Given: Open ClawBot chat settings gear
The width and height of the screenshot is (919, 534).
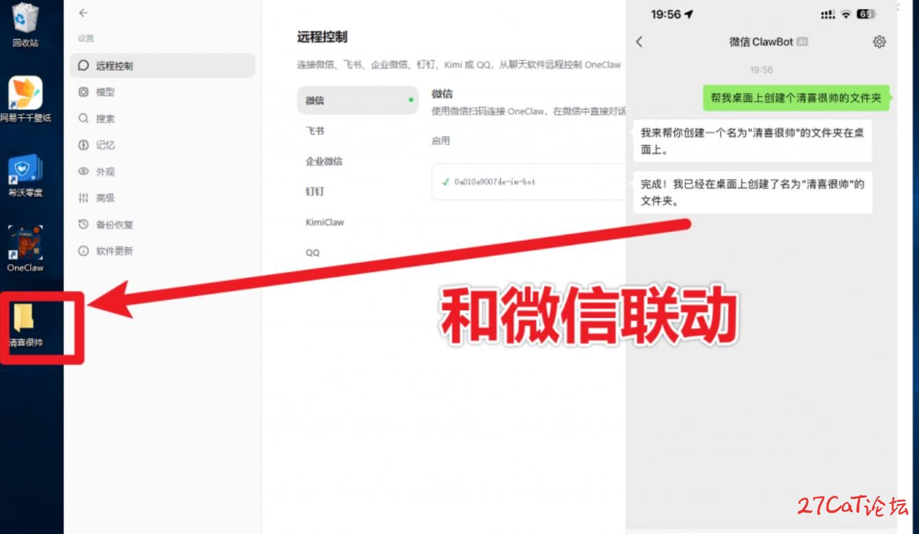Looking at the screenshot, I should [879, 42].
